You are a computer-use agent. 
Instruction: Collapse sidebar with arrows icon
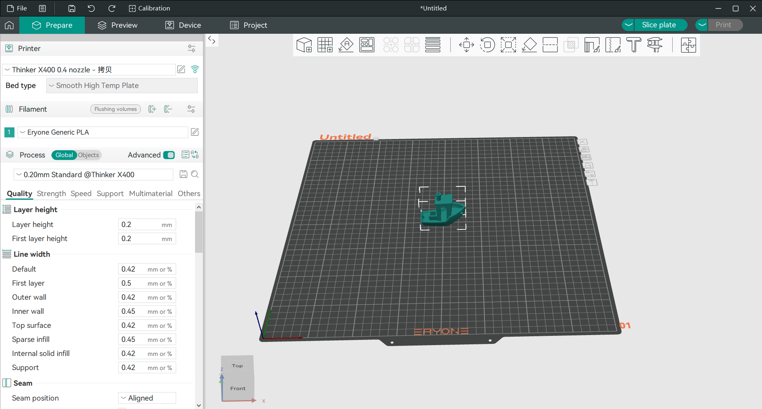point(212,40)
